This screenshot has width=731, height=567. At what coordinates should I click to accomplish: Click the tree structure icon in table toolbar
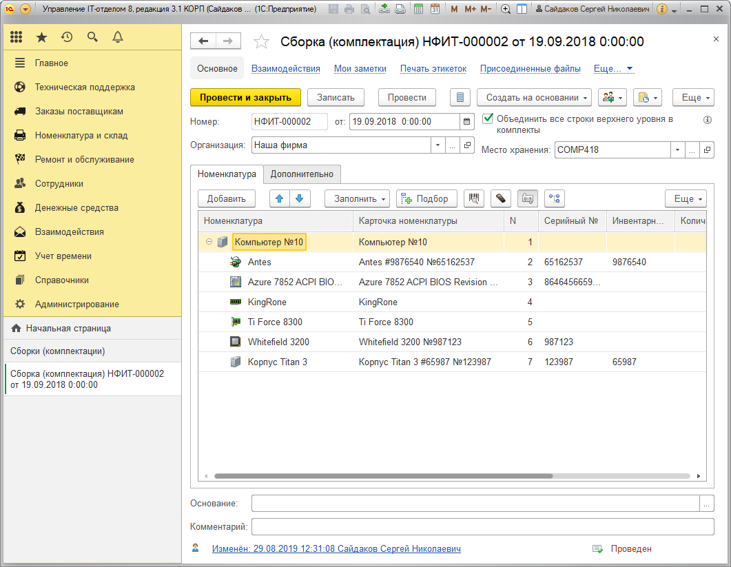pos(555,198)
